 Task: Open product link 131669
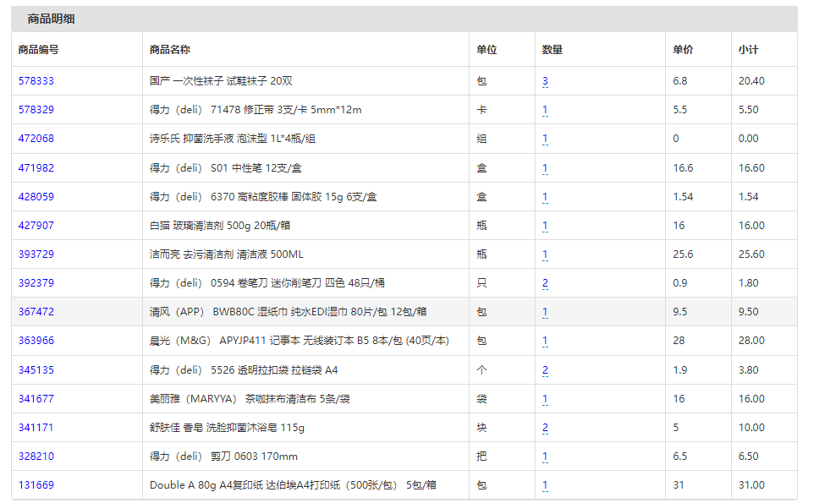pyautogui.click(x=36, y=484)
